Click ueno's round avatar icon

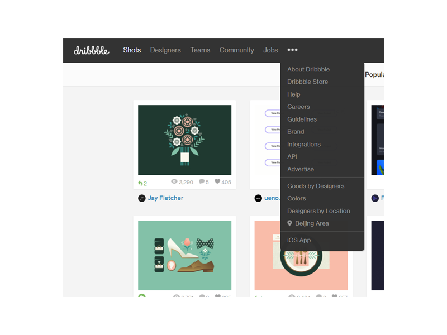258,198
